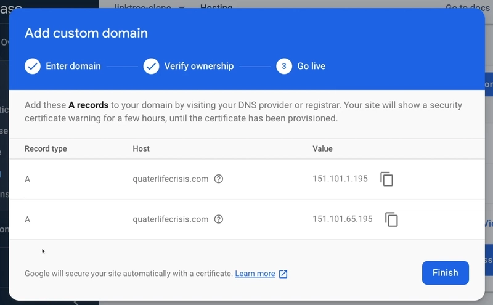
Task: Open the linktree-clone project dropdown behind the dialog
Action: [149, 6]
